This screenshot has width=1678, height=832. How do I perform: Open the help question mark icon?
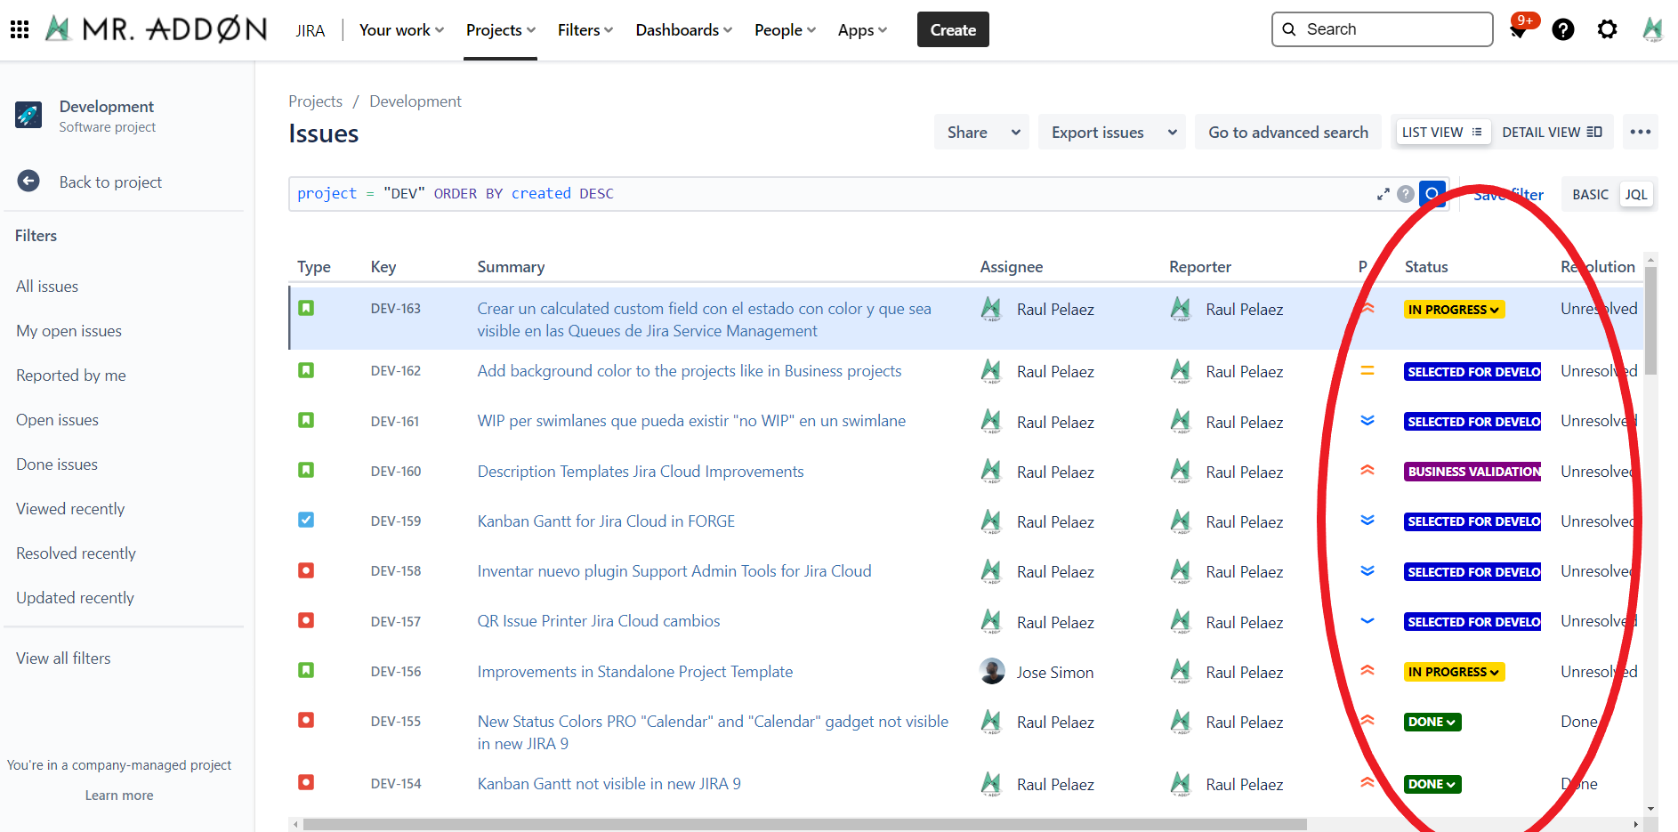1562,30
